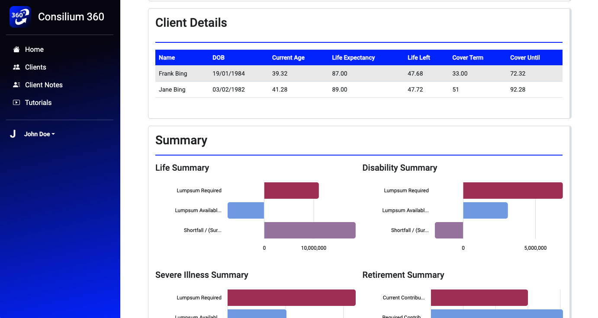Select the Jane Bing table row
Viewport: 598px width, 318px height.
[358, 89]
